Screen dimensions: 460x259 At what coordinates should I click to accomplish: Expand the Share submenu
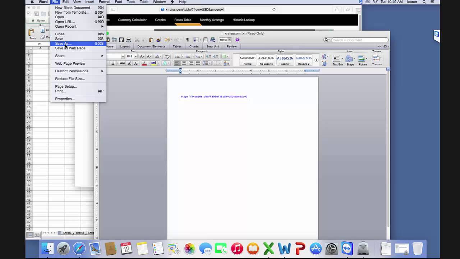tap(78, 56)
